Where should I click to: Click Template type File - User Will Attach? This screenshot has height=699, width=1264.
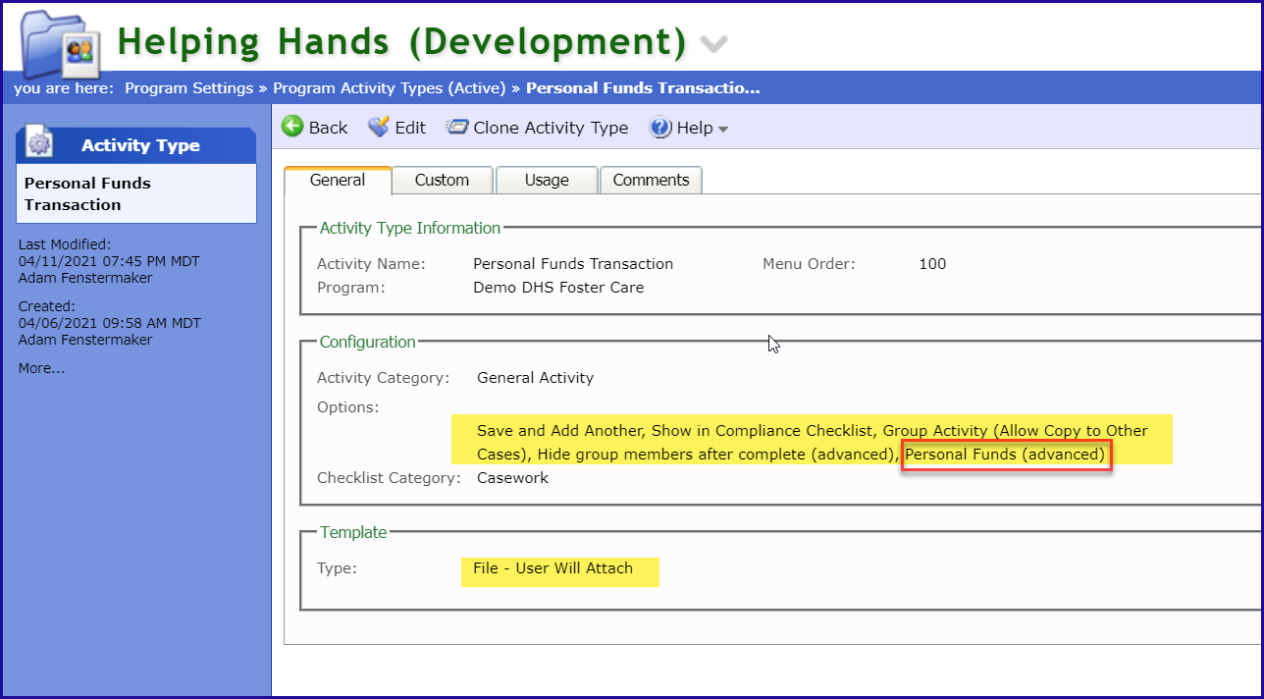[553, 568]
